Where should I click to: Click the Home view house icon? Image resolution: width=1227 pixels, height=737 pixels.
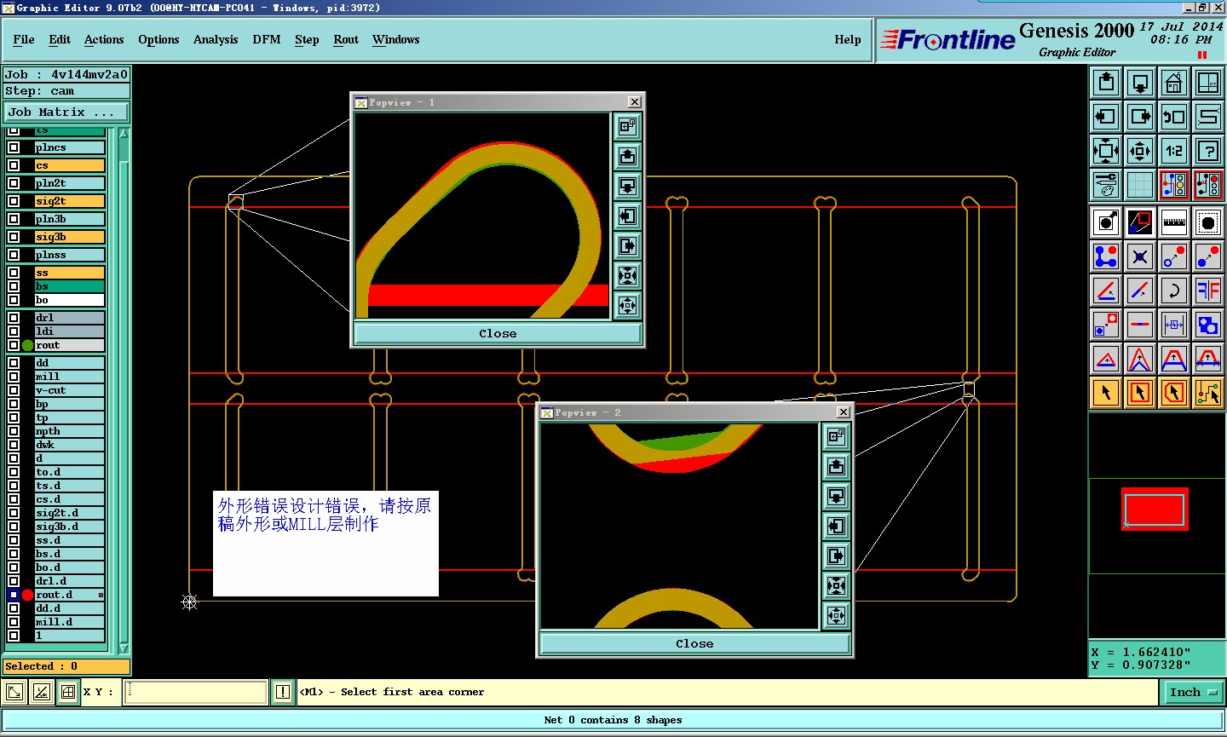click(x=1174, y=83)
